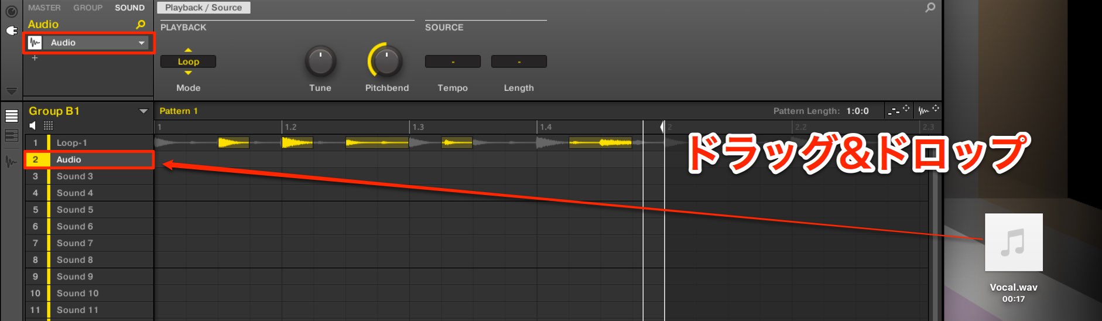Click the Tempo value field
1102x321 pixels.
[453, 62]
